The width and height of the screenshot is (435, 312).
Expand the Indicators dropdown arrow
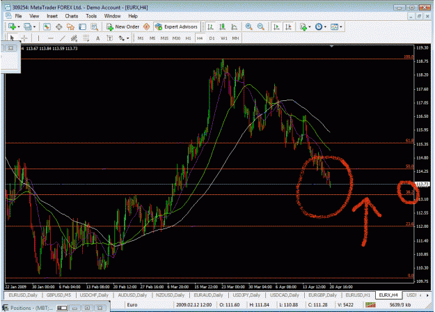pyautogui.click(x=309, y=27)
